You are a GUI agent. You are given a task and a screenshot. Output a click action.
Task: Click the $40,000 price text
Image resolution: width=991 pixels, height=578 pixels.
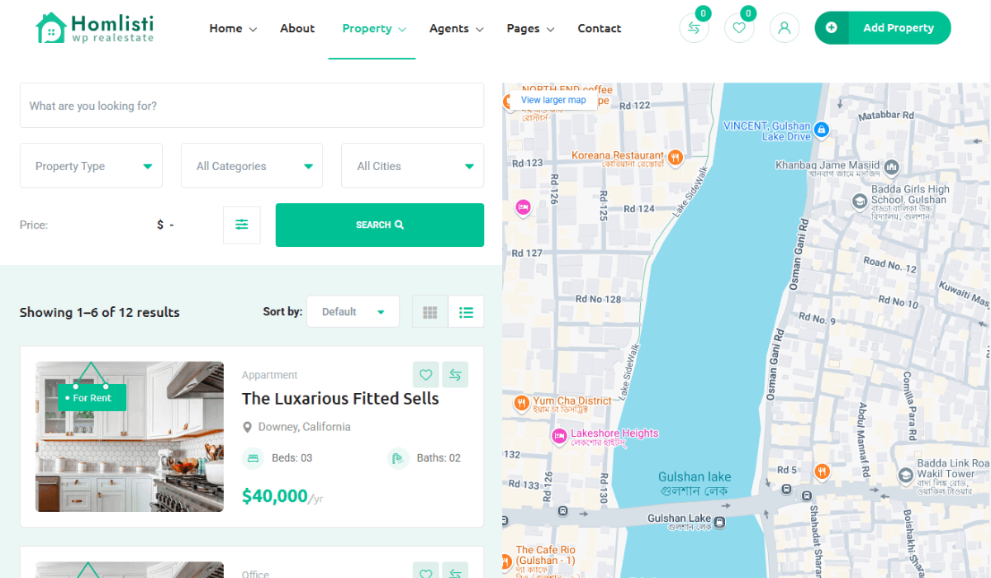tap(275, 496)
